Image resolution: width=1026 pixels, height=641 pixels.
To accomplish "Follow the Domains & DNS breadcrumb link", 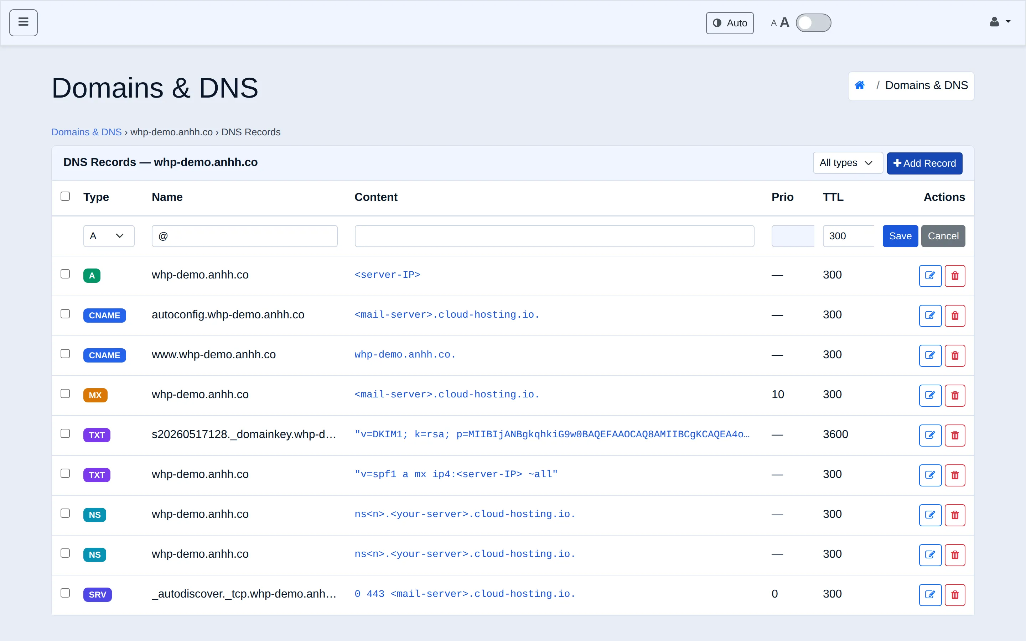I will (x=87, y=132).
